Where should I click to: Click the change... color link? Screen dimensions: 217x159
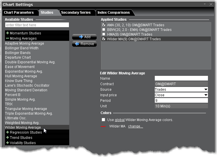136,127
